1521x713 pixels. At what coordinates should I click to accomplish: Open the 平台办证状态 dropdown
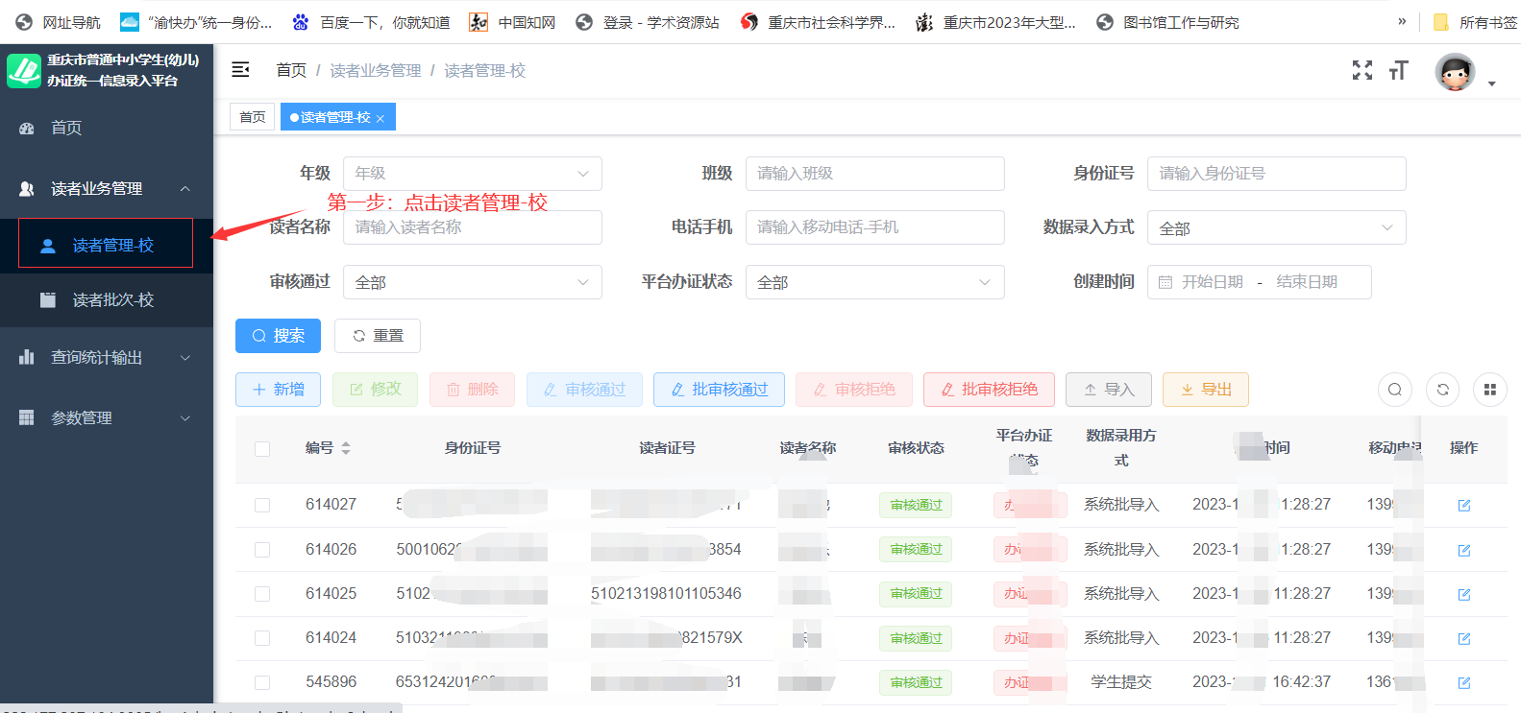click(875, 282)
